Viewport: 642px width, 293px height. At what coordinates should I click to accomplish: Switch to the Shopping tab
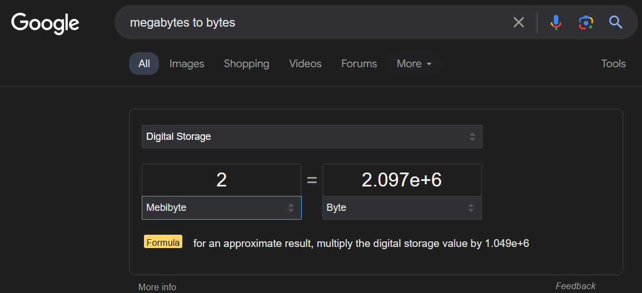pos(246,64)
